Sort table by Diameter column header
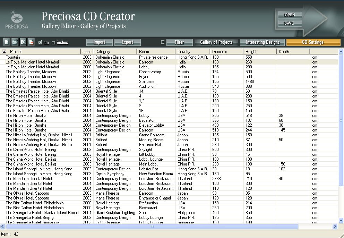The image size is (344, 238). click(227, 52)
